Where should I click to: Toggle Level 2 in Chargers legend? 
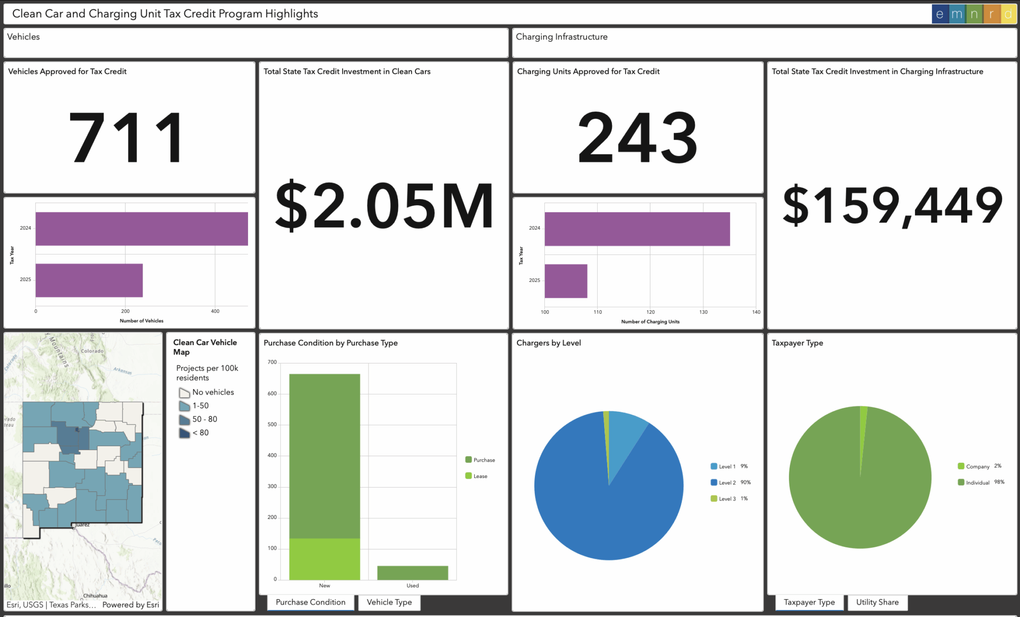point(714,483)
